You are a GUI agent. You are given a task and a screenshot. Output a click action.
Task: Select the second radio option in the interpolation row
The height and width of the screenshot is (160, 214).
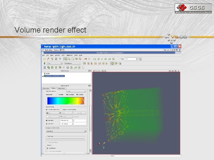(67, 95)
